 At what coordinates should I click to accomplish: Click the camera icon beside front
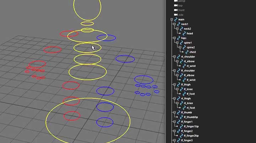[176, 10]
